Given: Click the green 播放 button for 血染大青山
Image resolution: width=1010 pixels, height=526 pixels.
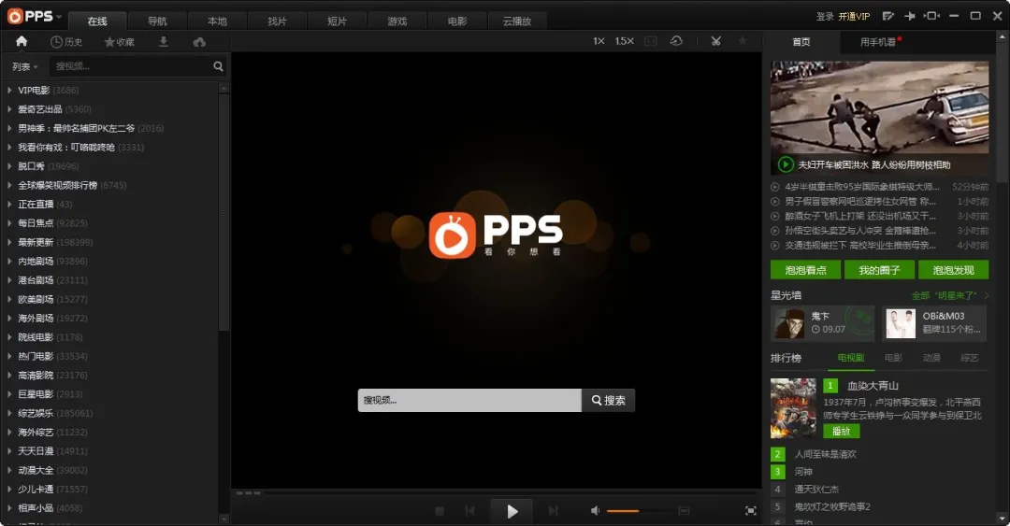Looking at the screenshot, I should [842, 432].
